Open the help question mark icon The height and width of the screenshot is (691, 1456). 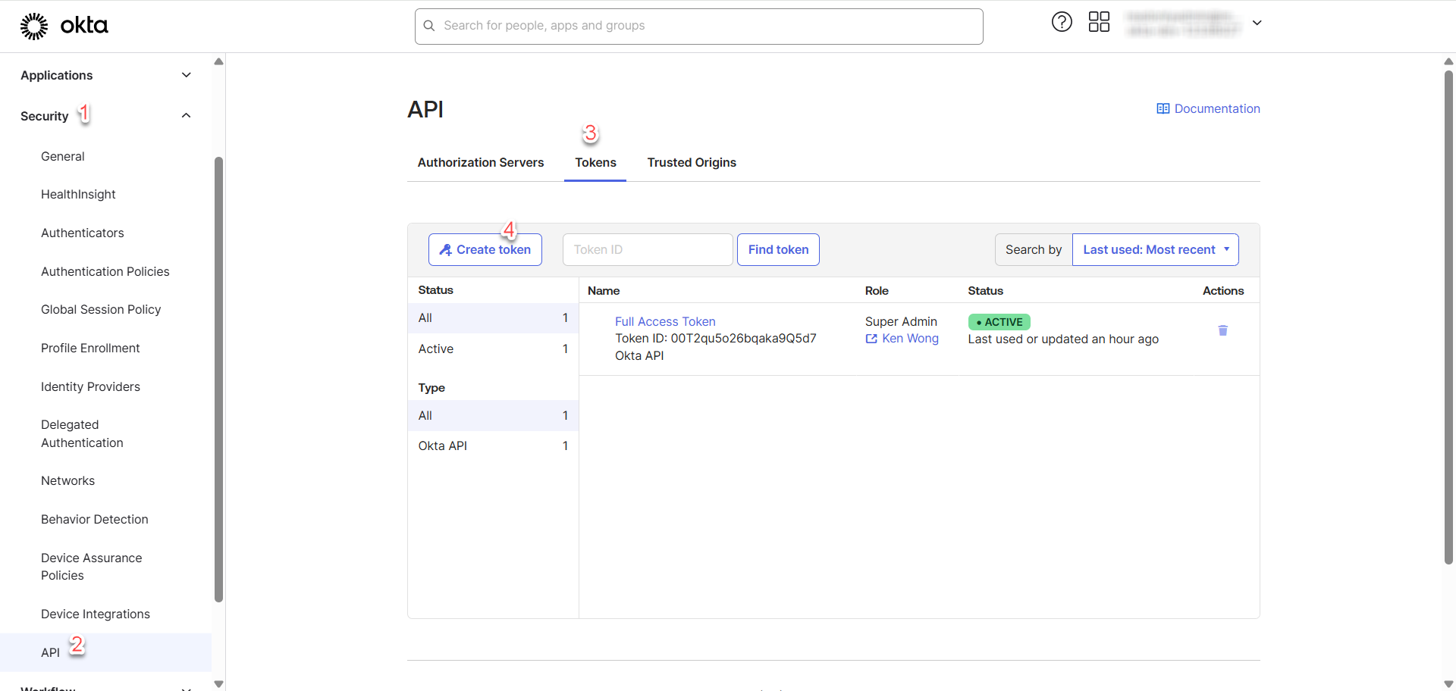(x=1062, y=22)
